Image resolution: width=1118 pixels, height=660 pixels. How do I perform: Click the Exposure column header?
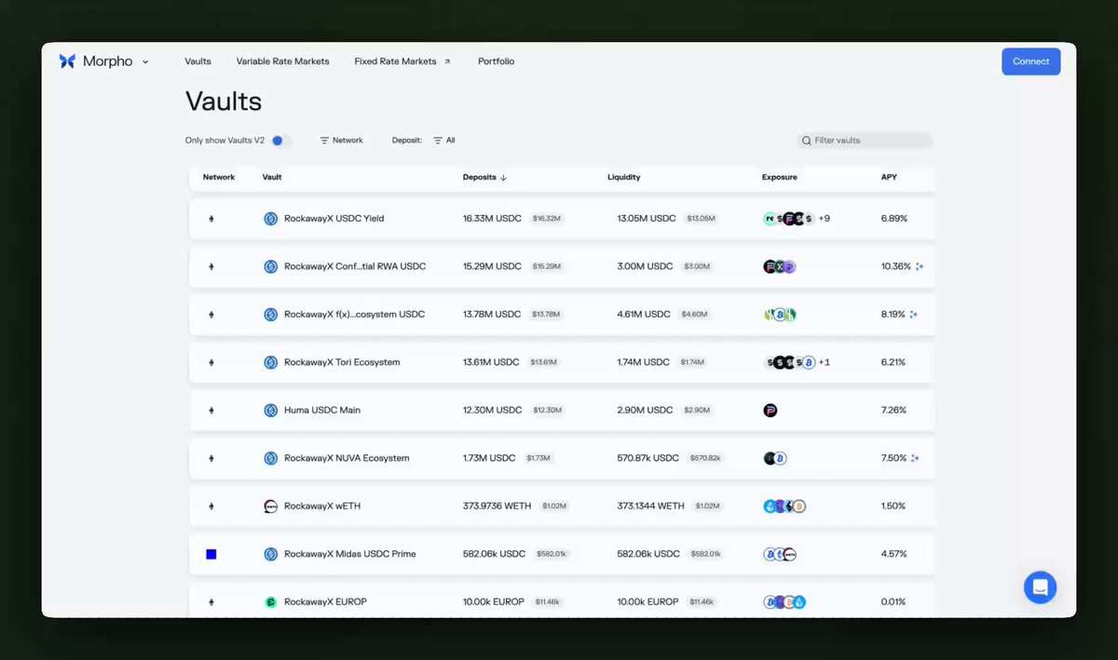(779, 177)
